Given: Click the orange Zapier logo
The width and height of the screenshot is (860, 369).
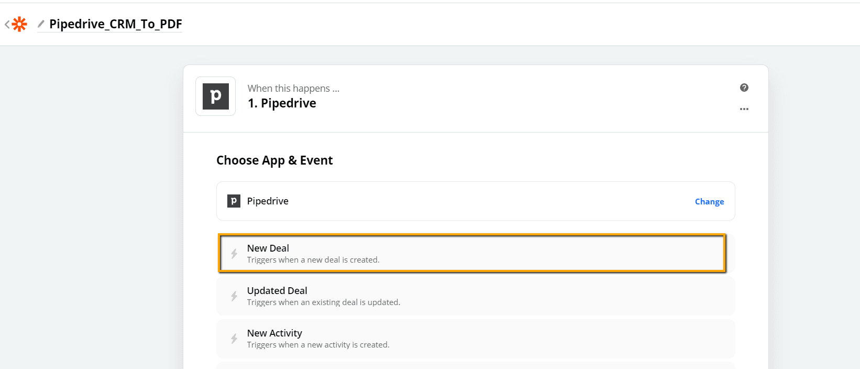Looking at the screenshot, I should tap(20, 24).
